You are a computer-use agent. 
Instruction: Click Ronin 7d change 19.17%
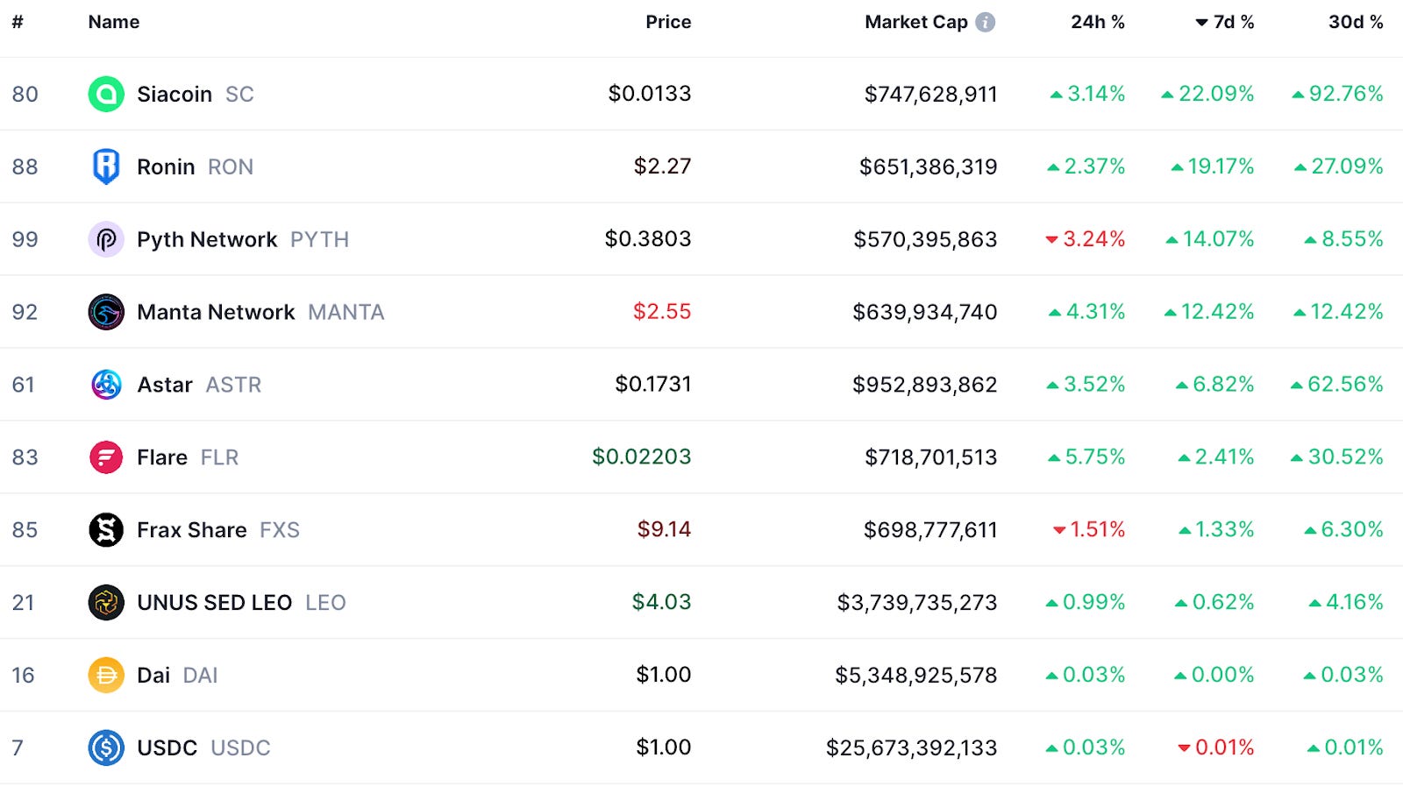coord(1213,166)
